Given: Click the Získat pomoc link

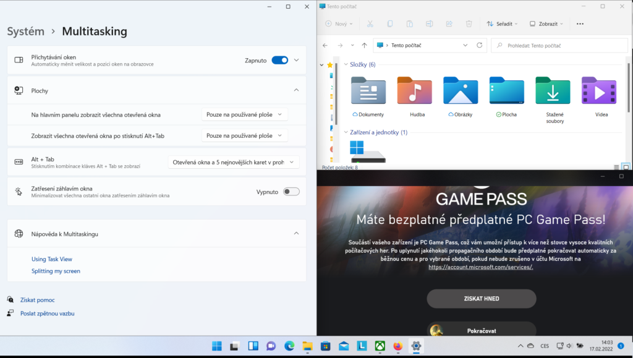Looking at the screenshot, I should tap(38, 300).
